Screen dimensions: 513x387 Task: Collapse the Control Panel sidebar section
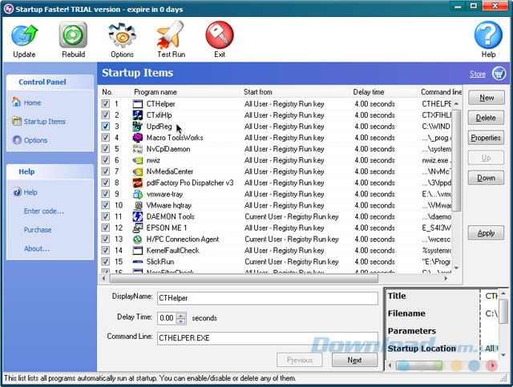[x=48, y=82]
